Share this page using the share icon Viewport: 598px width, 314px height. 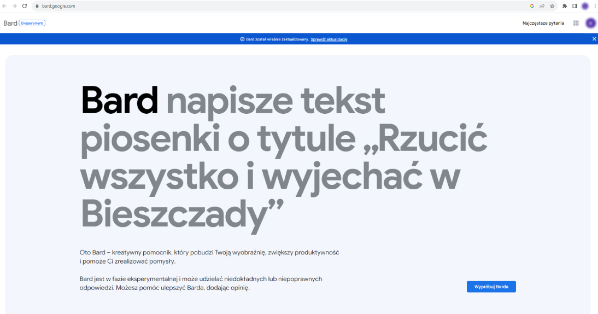542,6
